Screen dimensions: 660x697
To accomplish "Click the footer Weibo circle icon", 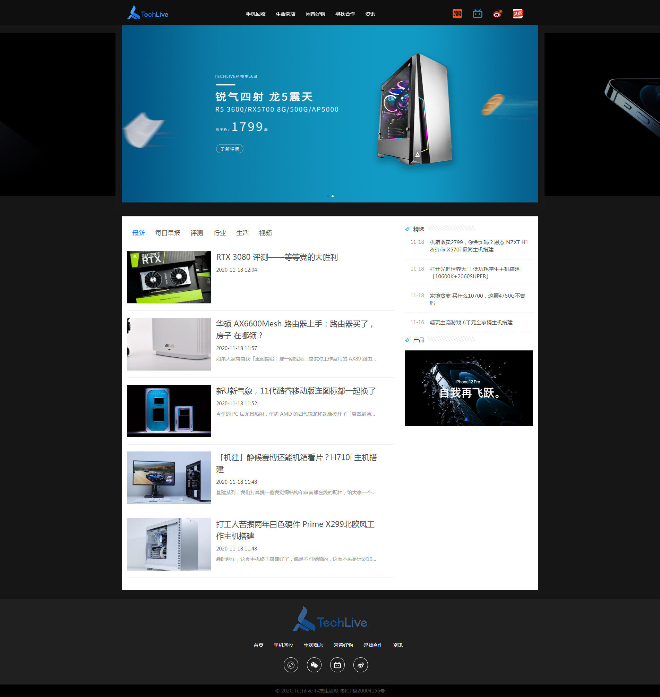I will [361, 665].
